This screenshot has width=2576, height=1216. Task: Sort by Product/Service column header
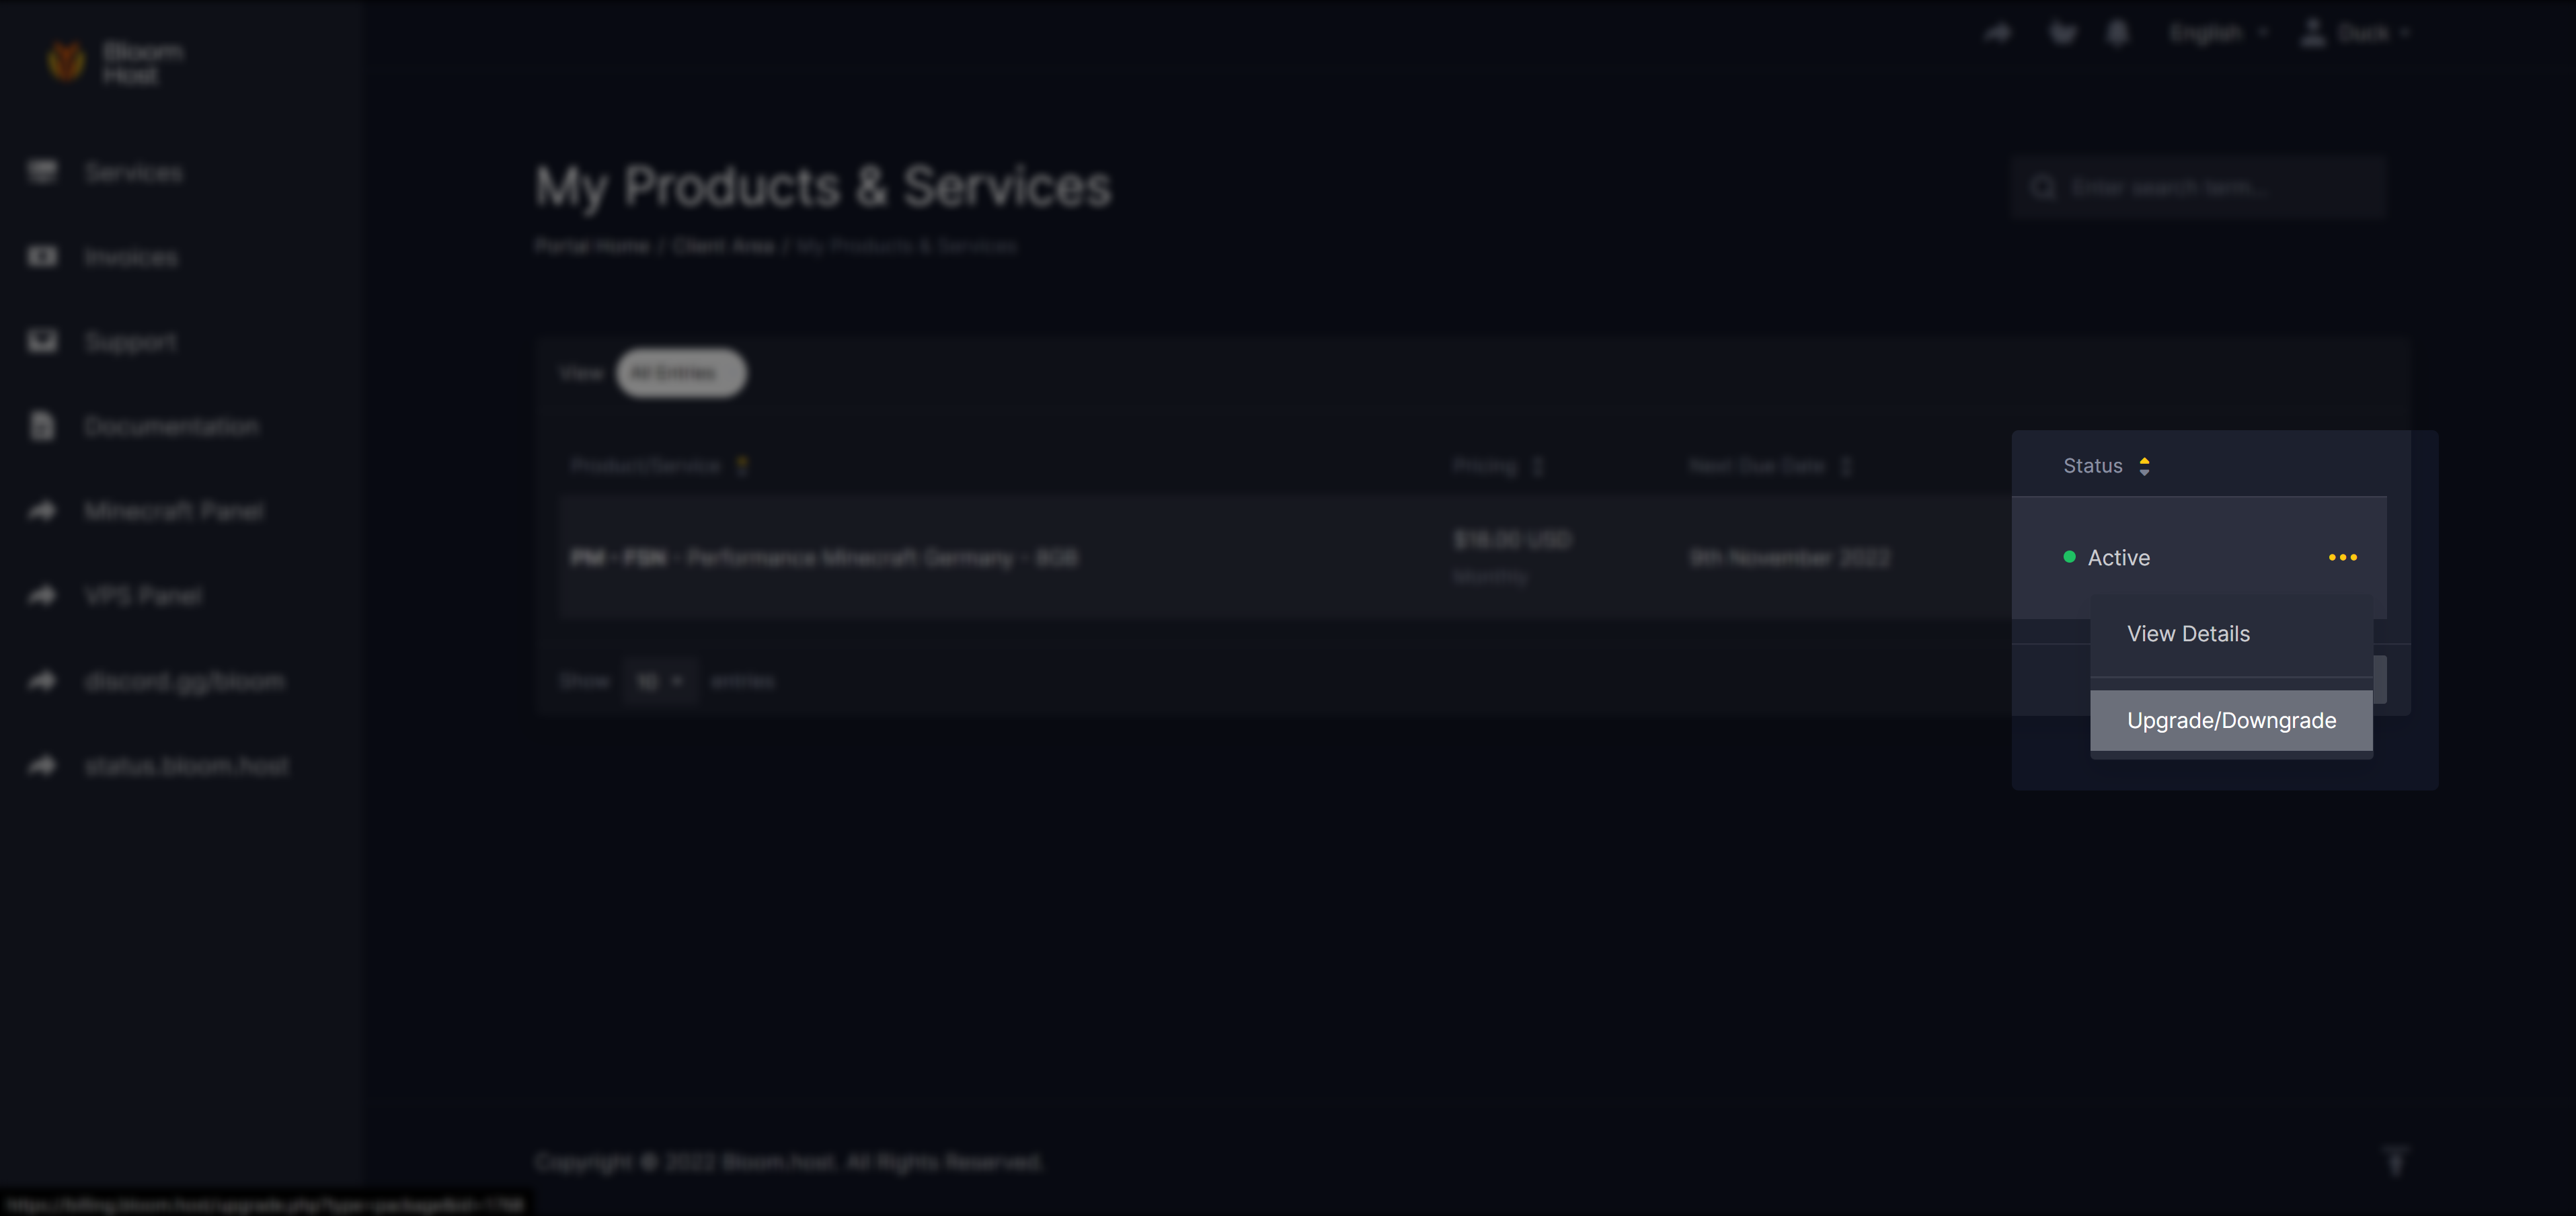tap(646, 466)
